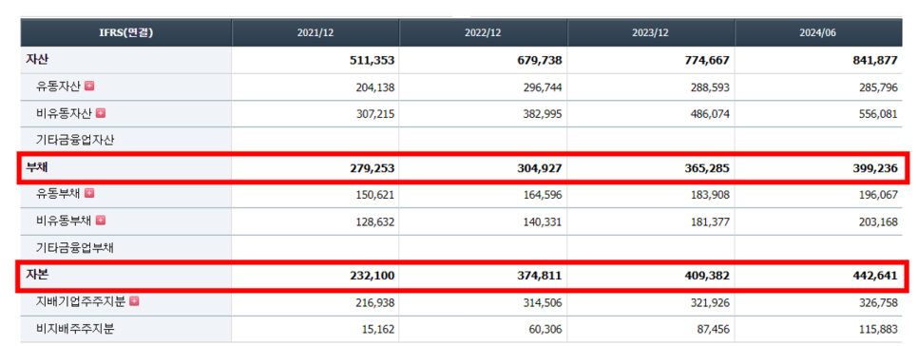
Task: Click the 164,596 cell
Action: [543, 195]
